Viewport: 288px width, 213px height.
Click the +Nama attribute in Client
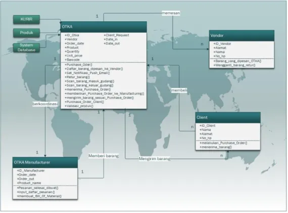(205, 130)
